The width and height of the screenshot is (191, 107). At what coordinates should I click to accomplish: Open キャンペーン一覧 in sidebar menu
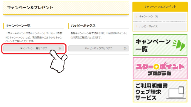pyautogui.click(x=160, y=17)
